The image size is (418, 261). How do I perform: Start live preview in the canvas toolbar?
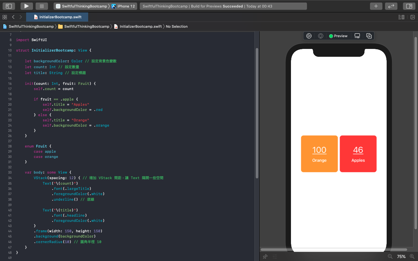click(309, 36)
